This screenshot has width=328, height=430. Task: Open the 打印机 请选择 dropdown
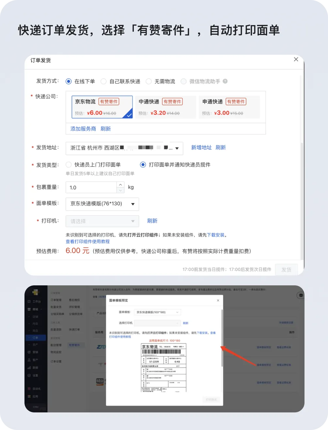pyautogui.click(x=102, y=221)
